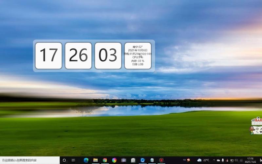Click the red record button taskbar icon

pos(161,160)
